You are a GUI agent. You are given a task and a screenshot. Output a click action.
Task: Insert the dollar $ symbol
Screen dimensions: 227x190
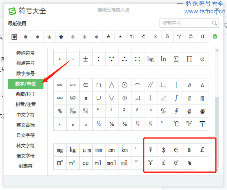tap(163, 150)
